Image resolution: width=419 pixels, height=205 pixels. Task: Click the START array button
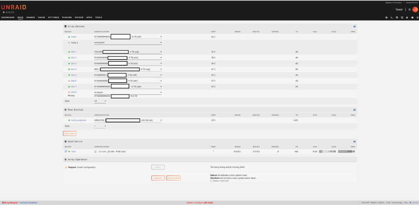point(158,167)
